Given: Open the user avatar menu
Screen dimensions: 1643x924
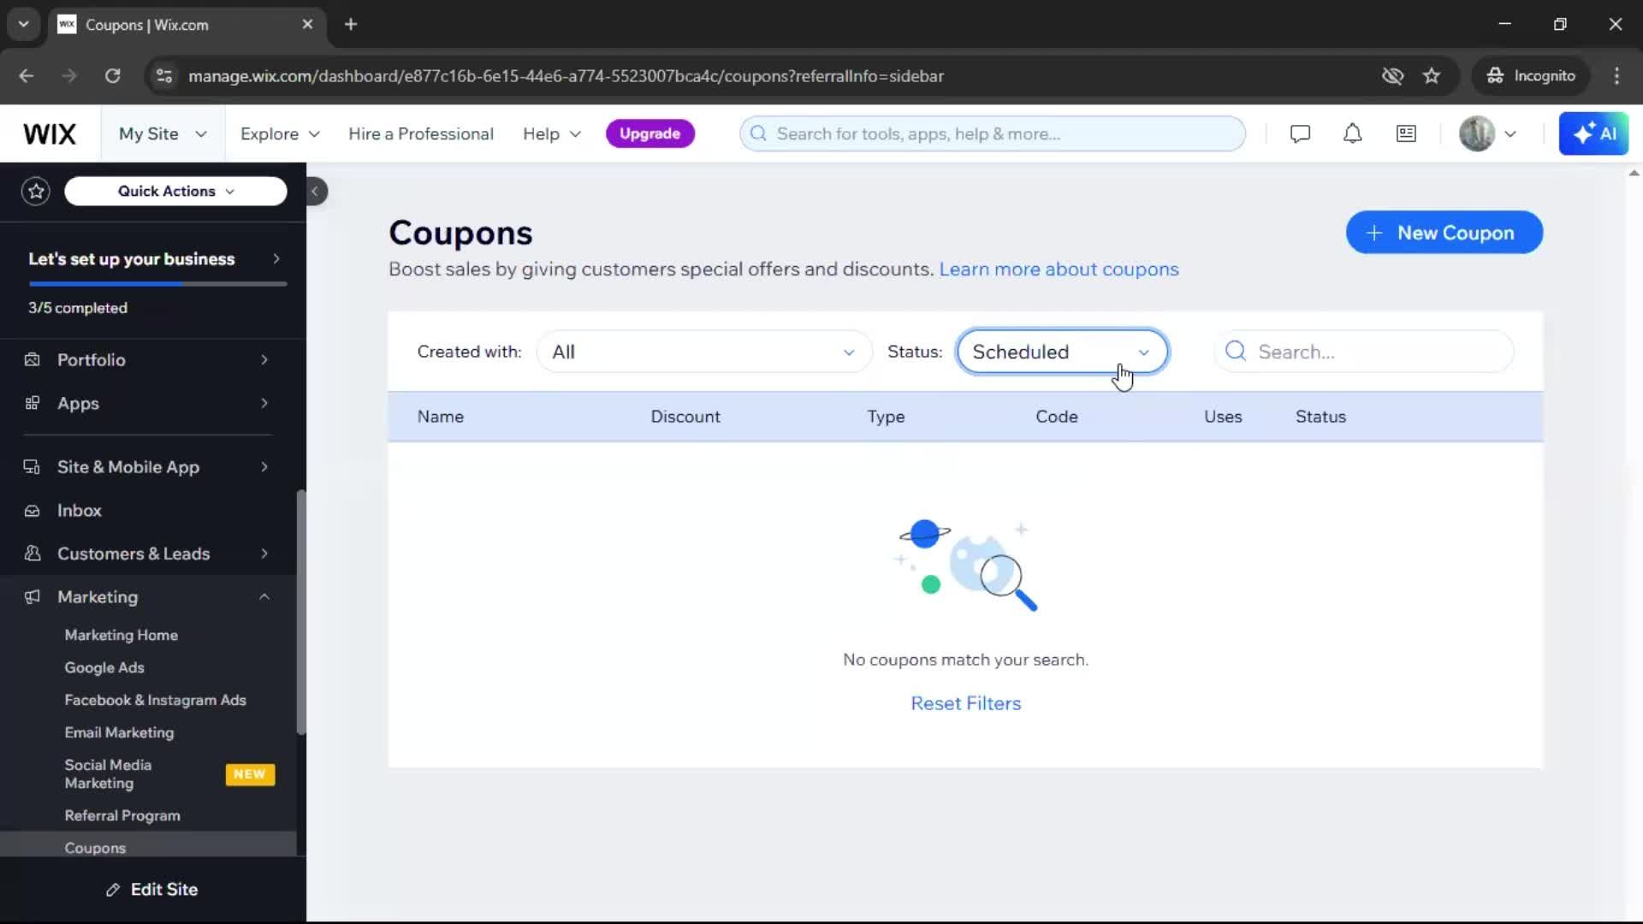Looking at the screenshot, I should coord(1488,133).
